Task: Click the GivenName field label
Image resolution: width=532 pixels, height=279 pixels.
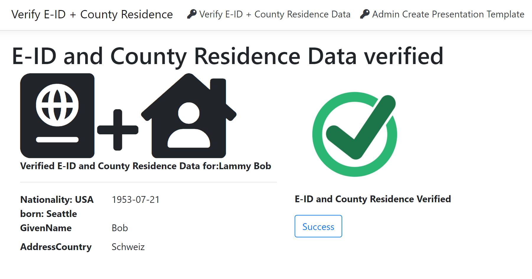Action: click(x=46, y=228)
